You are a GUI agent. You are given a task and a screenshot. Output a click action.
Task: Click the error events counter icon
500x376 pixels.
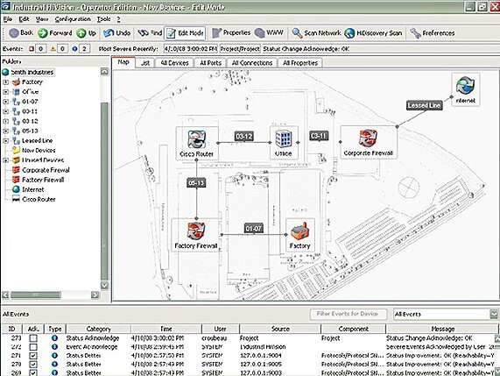pyautogui.click(x=32, y=49)
